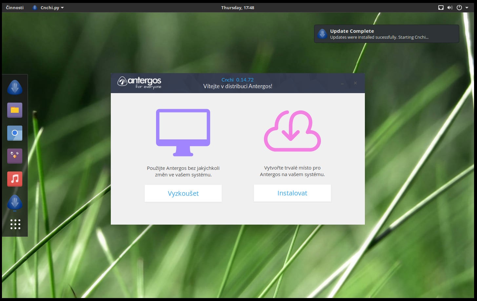The width and height of the screenshot is (477, 301).
Task: Click the pink cloud download icon
Action: 292,130
